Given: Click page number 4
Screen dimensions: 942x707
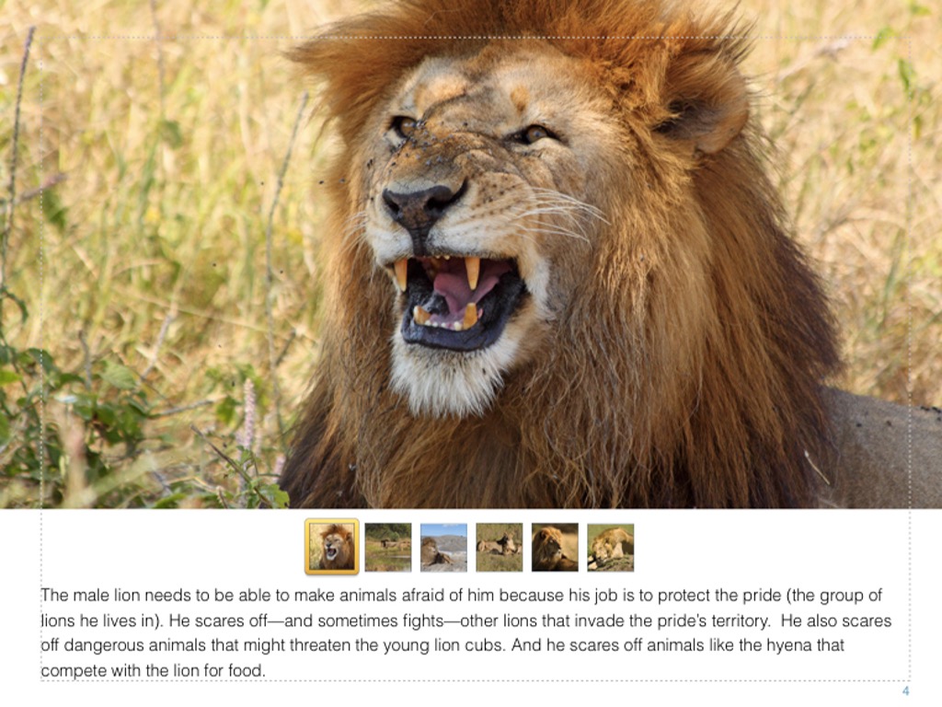Looking at the screenshot, I should pos(906,691).
